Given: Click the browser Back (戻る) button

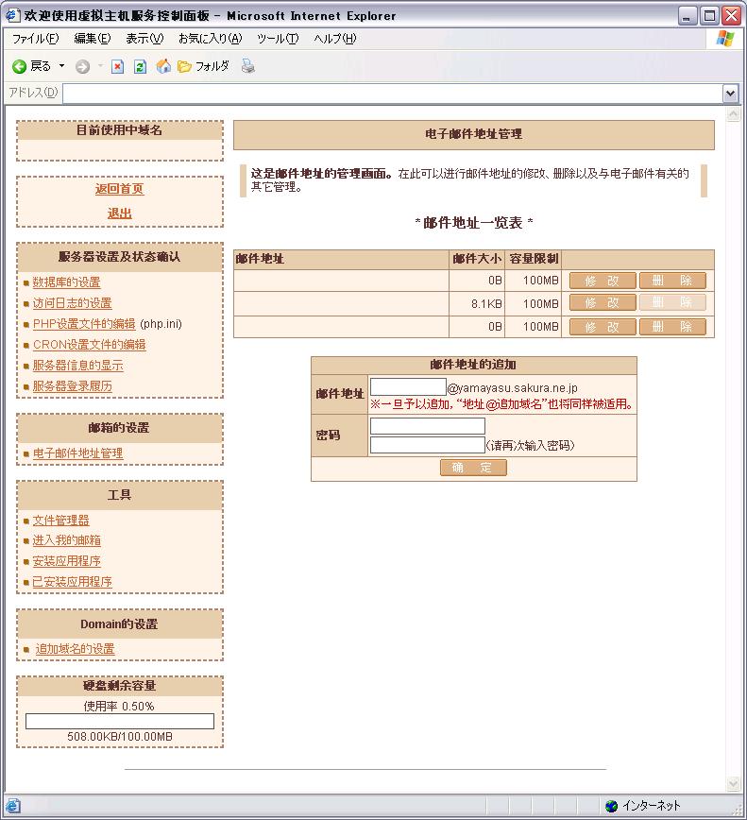Looking at the screenshot, I should click(x=32, y=66).
